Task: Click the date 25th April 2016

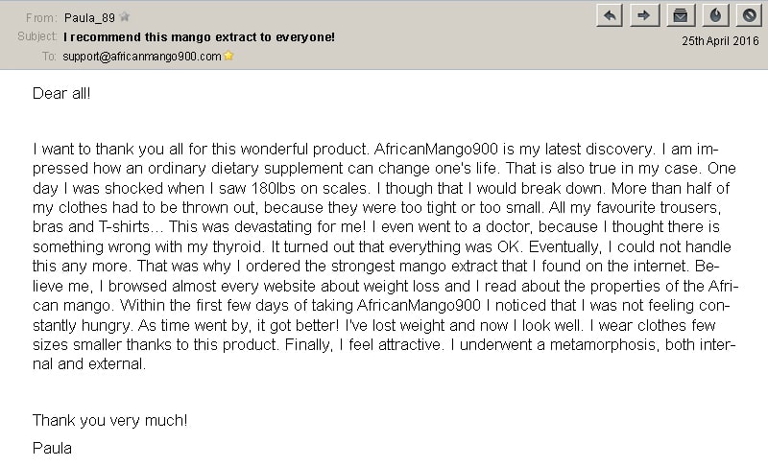Action: 720,41
